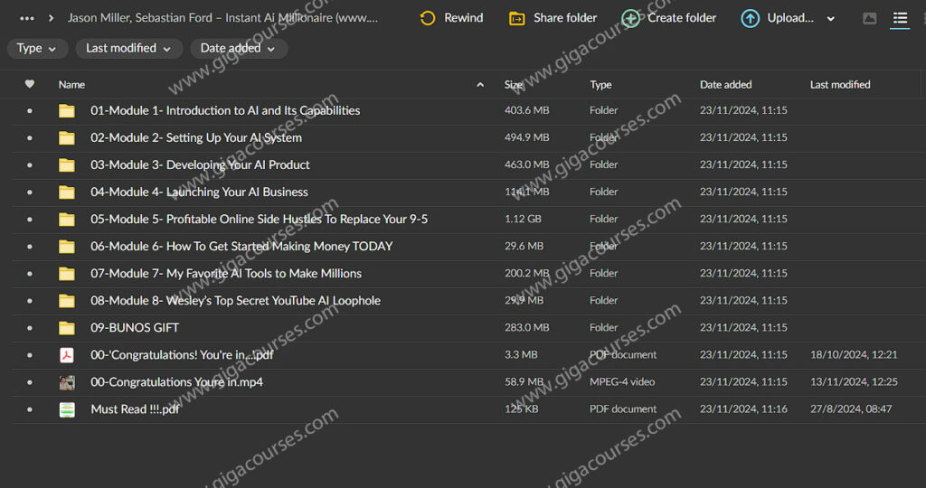Open the Type filter dropdown
This screenshot has height=488, width=926.
[37, 48]
